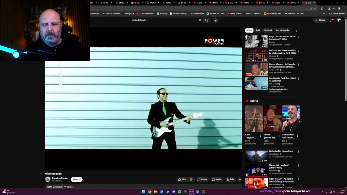Open a new browser tab
The height and width of the screenshot is (195, 347).
319,3
